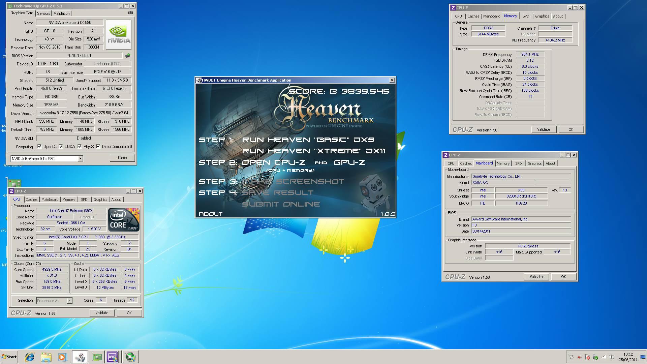Click the HWBOT Heaven window title icon

[x=199, y=80]
